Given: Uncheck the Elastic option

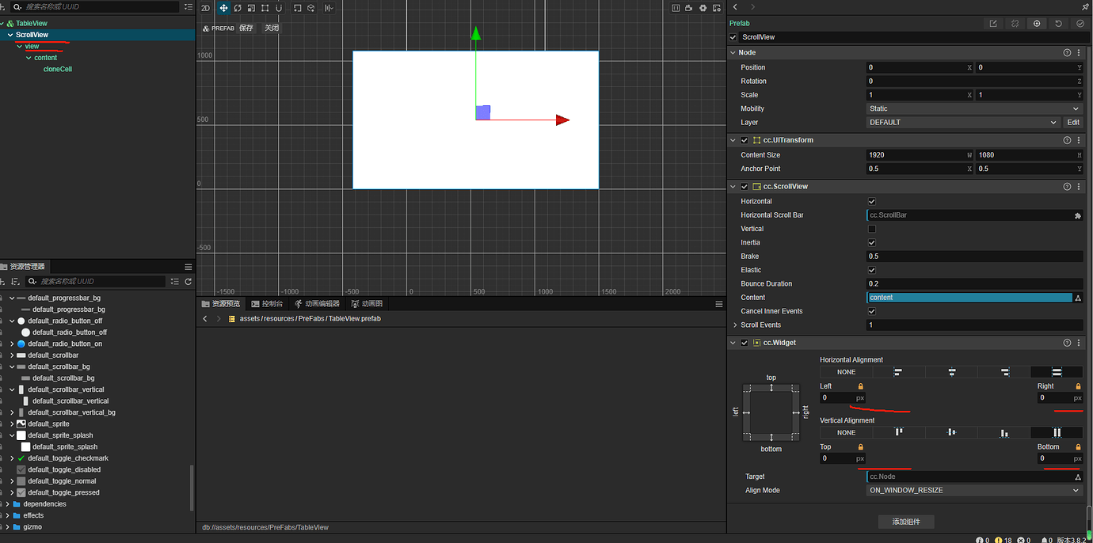Looking at the screenshot, I should (x=871, y=269).
